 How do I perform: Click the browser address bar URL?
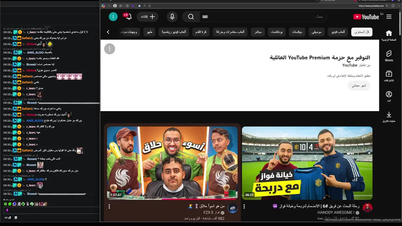tap(371, 6)
